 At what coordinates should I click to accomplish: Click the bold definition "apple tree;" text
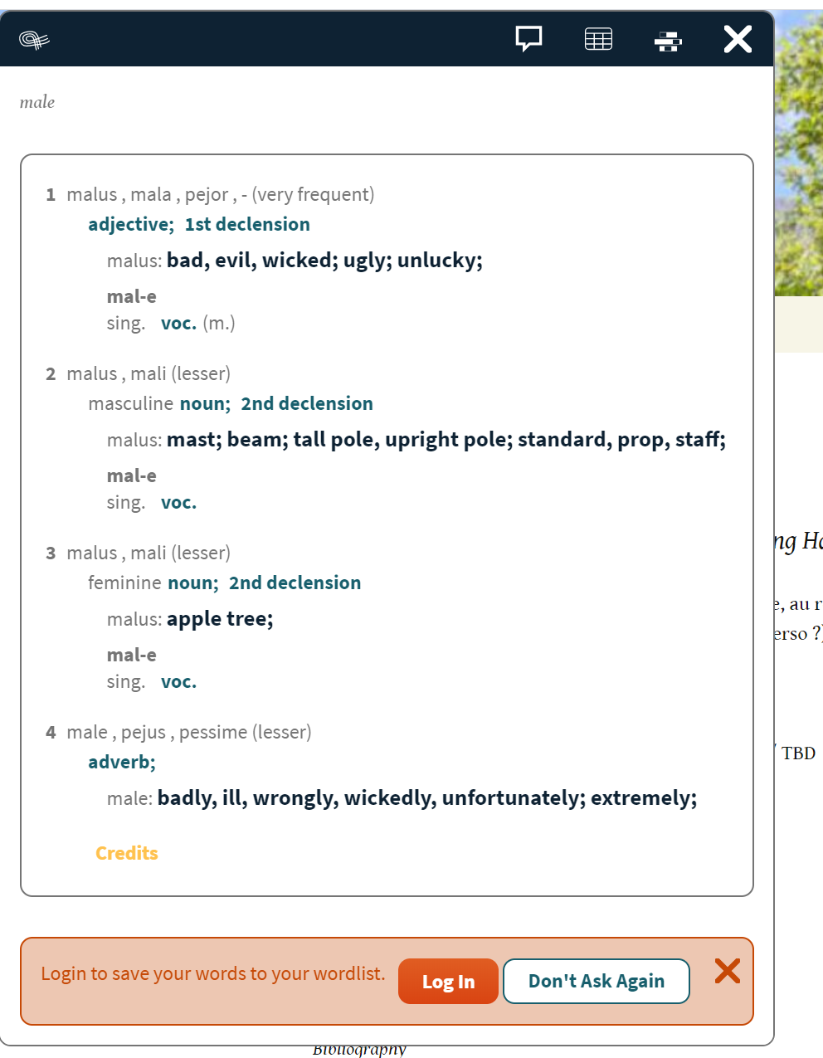click(x=219, y=618)
